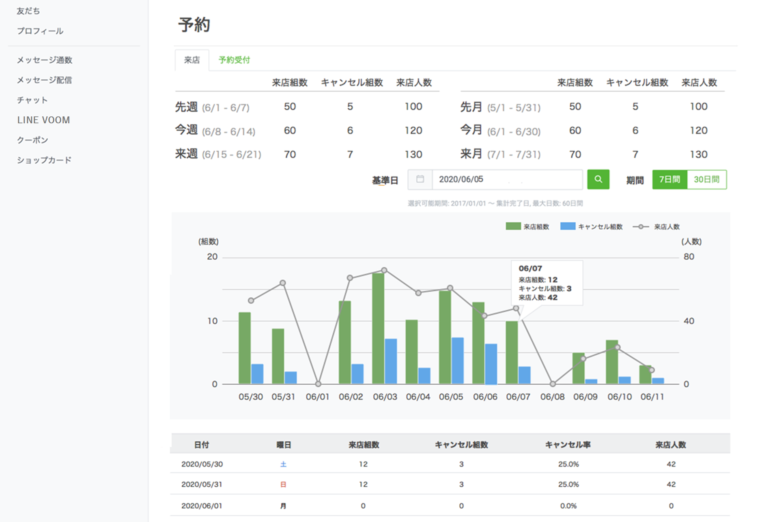Open 友だち in the sidebar

tap(28, 11)
